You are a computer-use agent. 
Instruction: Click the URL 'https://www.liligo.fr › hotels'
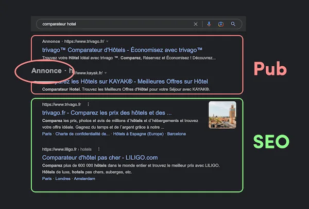pos(67,149)
